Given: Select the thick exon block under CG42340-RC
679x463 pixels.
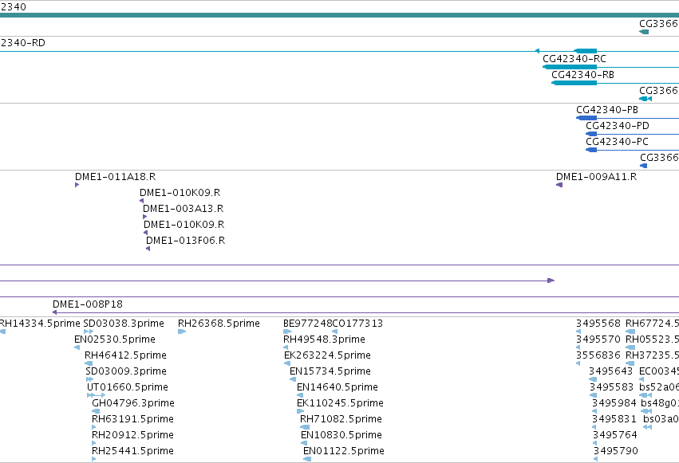Looking at the screenshot, I should pyautogui.click(x=570, y=67).
